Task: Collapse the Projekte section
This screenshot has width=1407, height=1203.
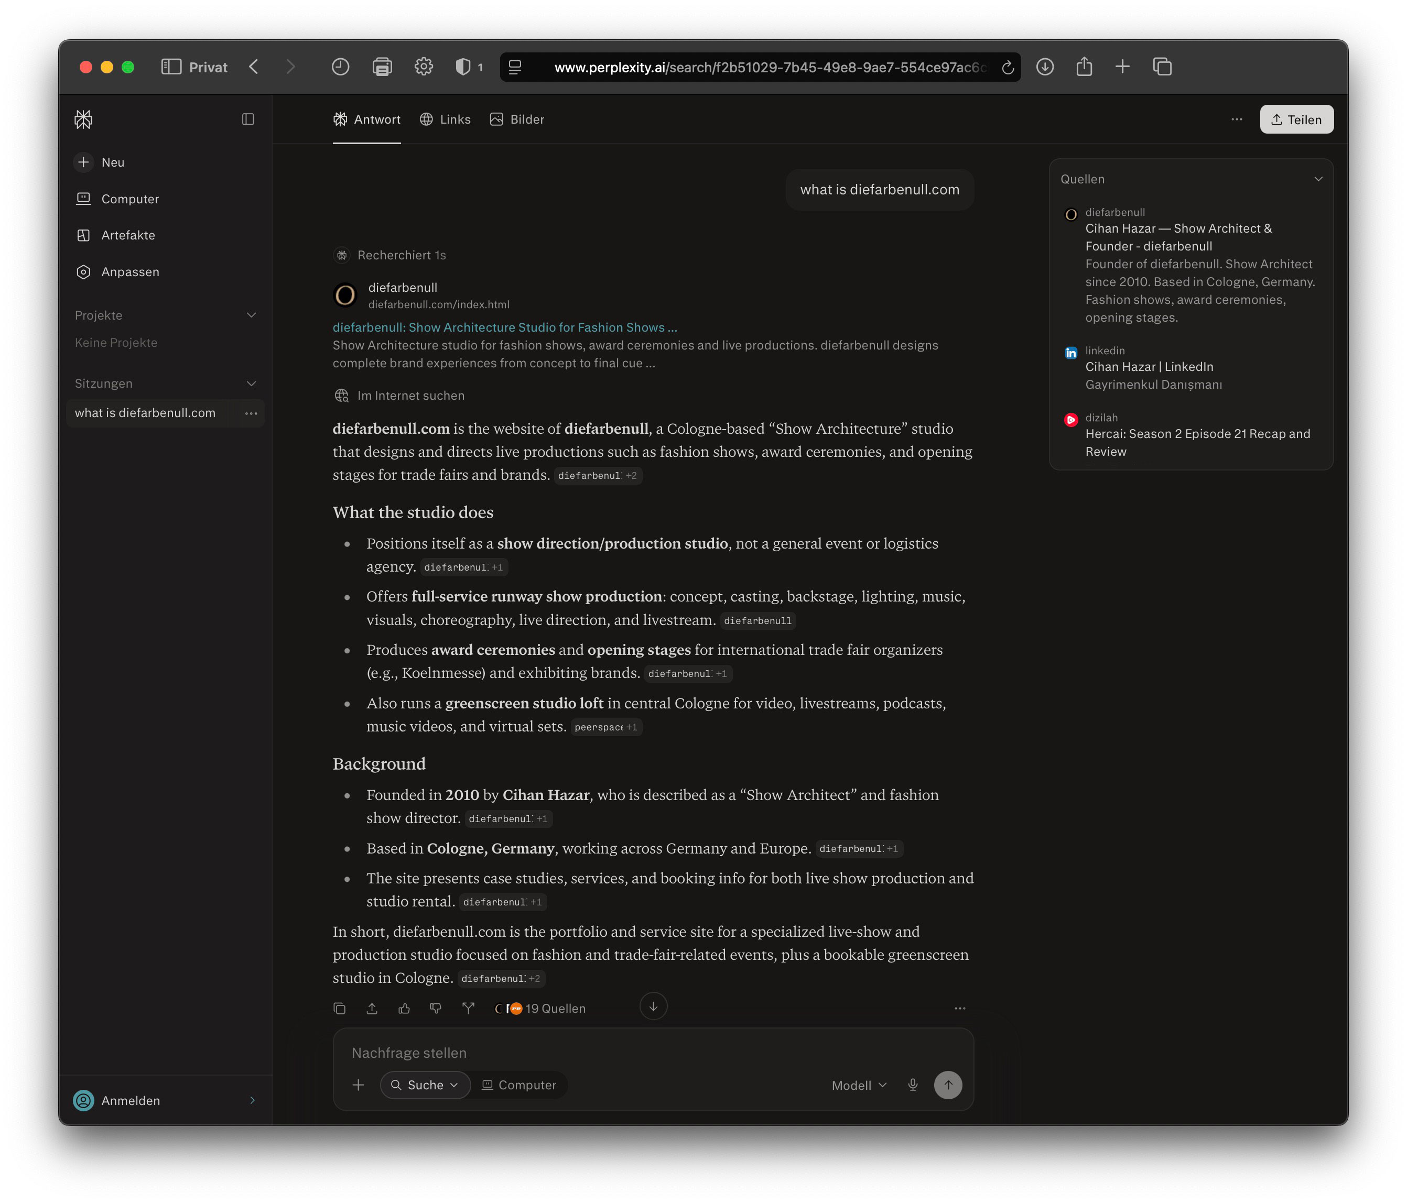Action: click(x=251, y=315)
